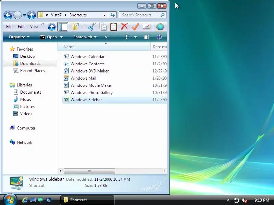Screen dimensions: 274x205
Task: Expand the address bar path dropdown
Action: pyautogui.click(x=104, y=15)
